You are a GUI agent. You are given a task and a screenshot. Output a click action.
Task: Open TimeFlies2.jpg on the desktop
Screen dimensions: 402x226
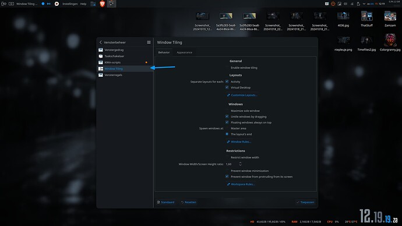pos(366,44)
